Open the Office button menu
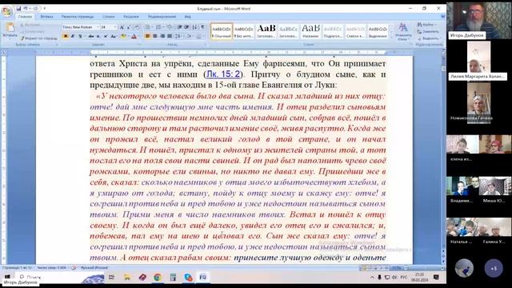Screen dimensions: 512x288 coord(6,11)
